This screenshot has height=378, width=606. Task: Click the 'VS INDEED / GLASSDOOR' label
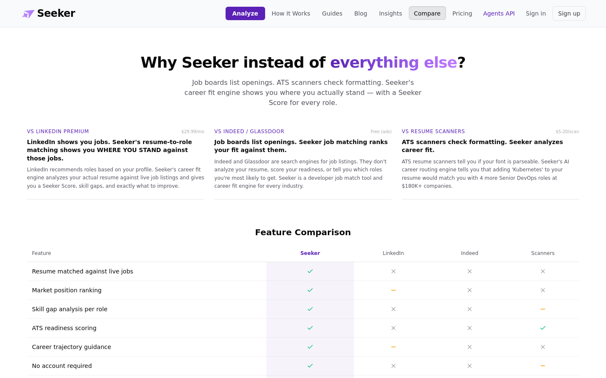[x=249, y=131]
